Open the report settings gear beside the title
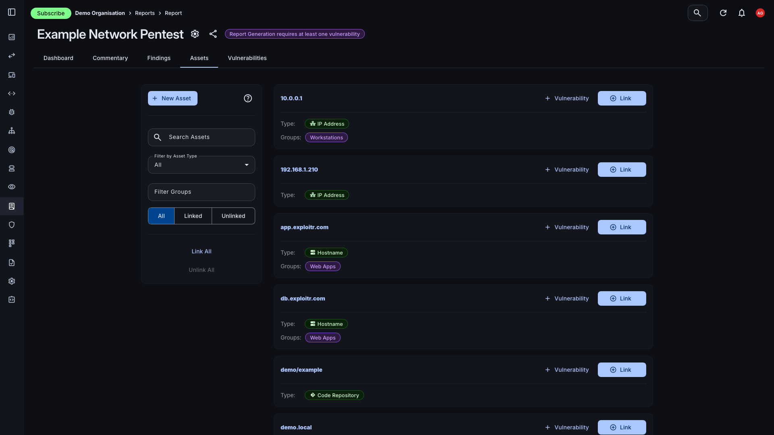 (195, 34)
